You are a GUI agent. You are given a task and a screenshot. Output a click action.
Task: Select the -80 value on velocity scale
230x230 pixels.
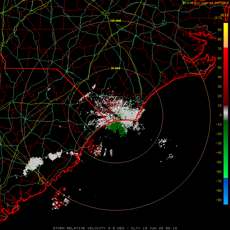tap(218, 191)
